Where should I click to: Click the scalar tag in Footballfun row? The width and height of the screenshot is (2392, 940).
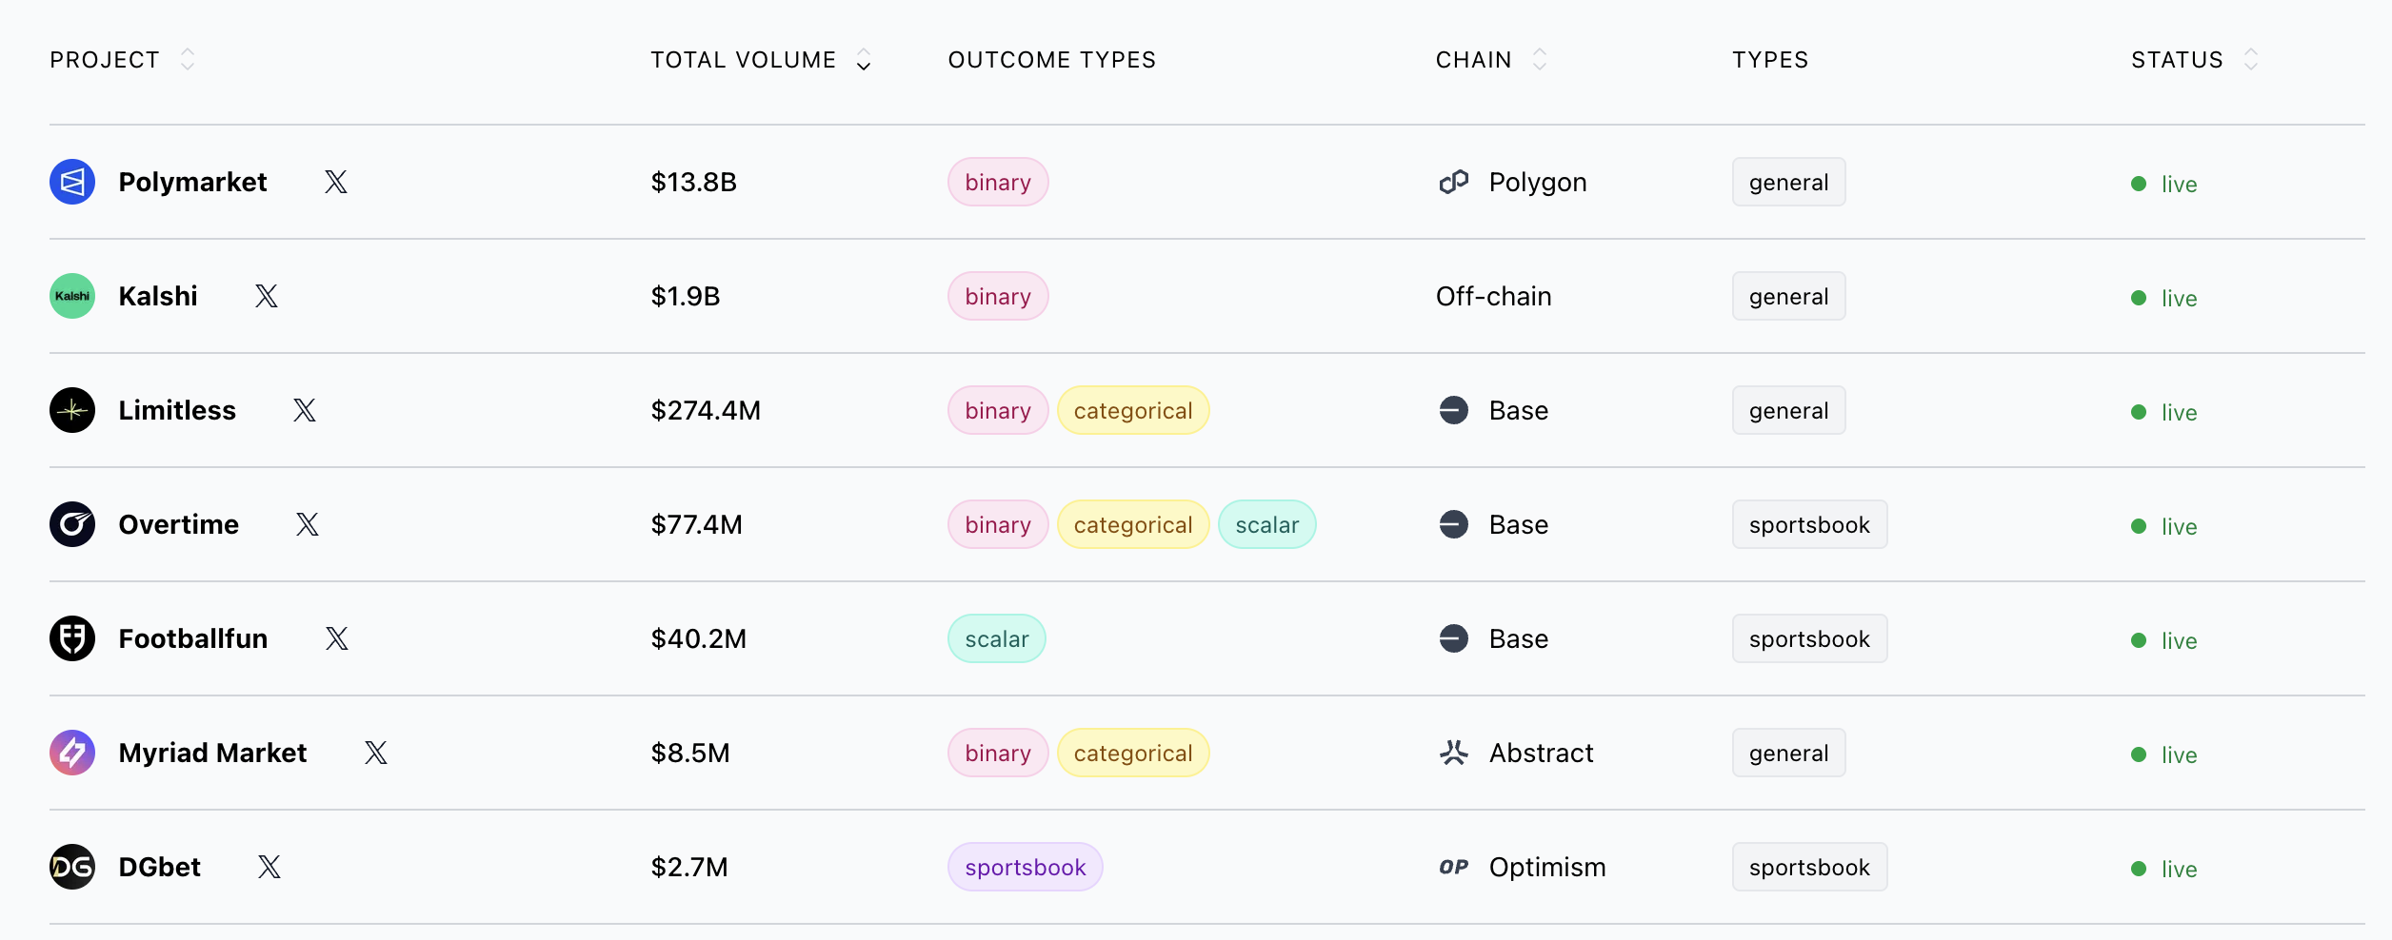coord(997,638)
